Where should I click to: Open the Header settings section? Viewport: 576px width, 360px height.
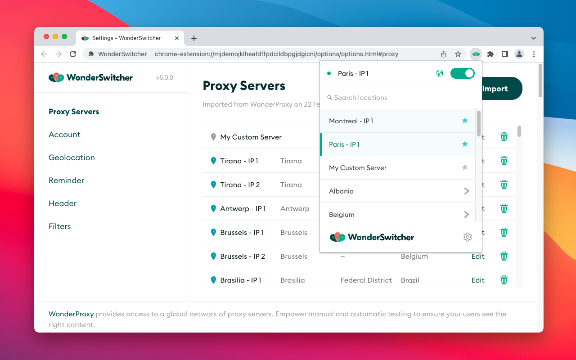[x=63, y=203]
